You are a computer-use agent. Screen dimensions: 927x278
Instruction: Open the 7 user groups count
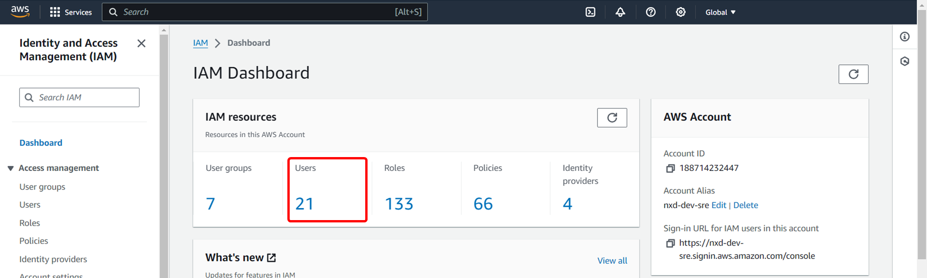click(210, 204)
